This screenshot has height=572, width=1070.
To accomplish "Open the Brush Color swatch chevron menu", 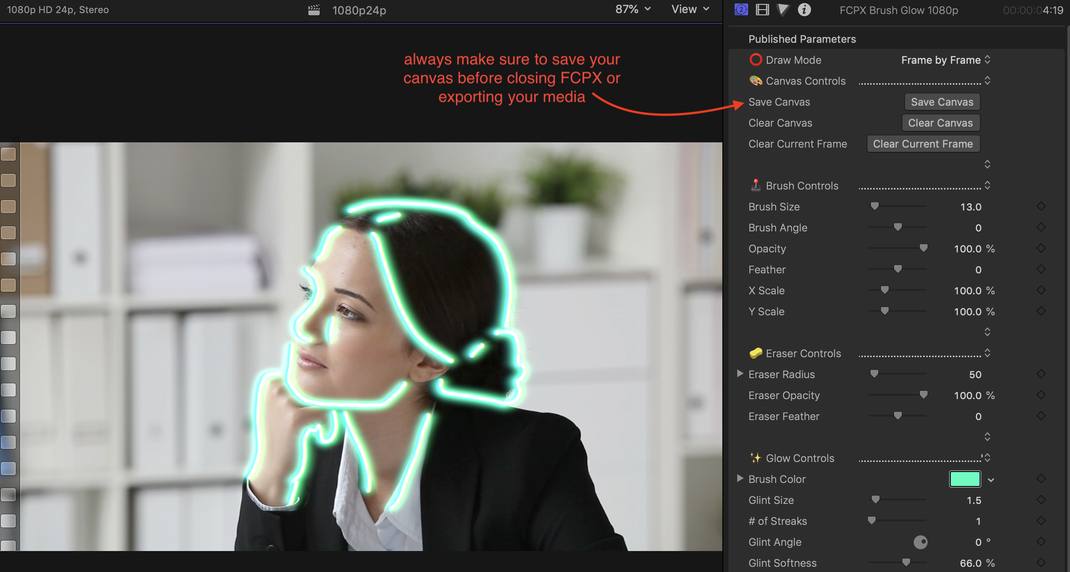I will tap(991, 480).
